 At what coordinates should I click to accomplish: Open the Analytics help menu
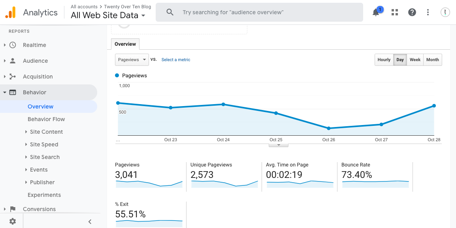(x=412, y=12)
